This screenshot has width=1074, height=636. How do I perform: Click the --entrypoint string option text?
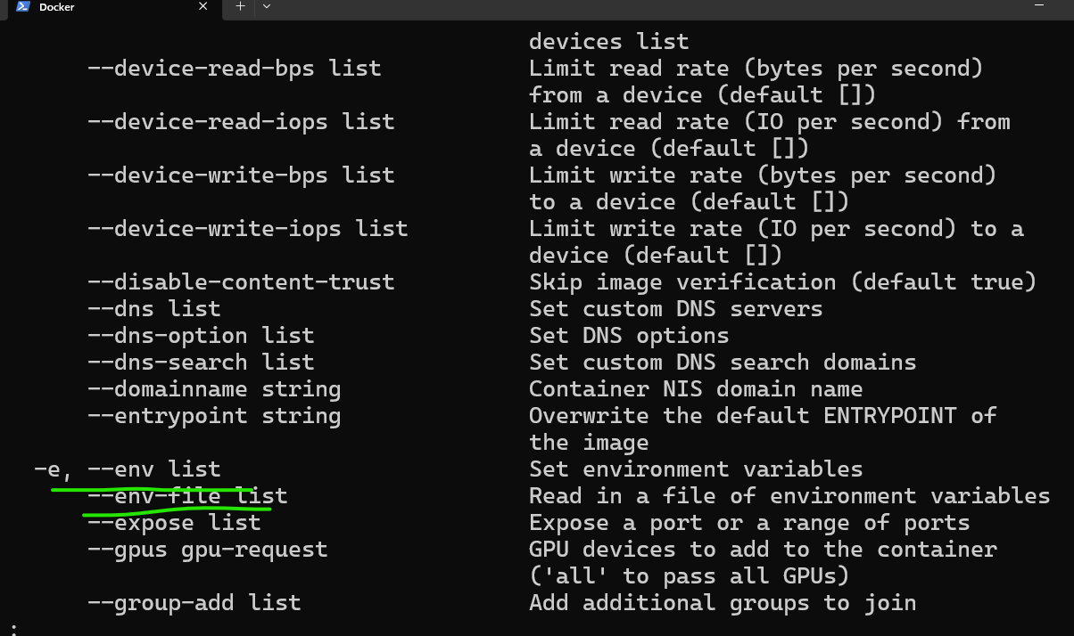click(213, 415)
